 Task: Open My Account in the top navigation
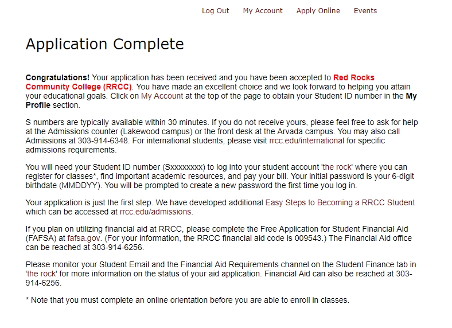coord(263,11)
